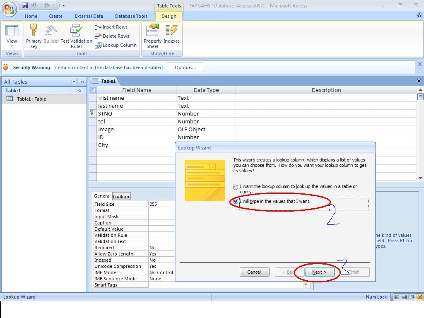
Task: Run Test Validation Rules
Action: pos(77,36)
